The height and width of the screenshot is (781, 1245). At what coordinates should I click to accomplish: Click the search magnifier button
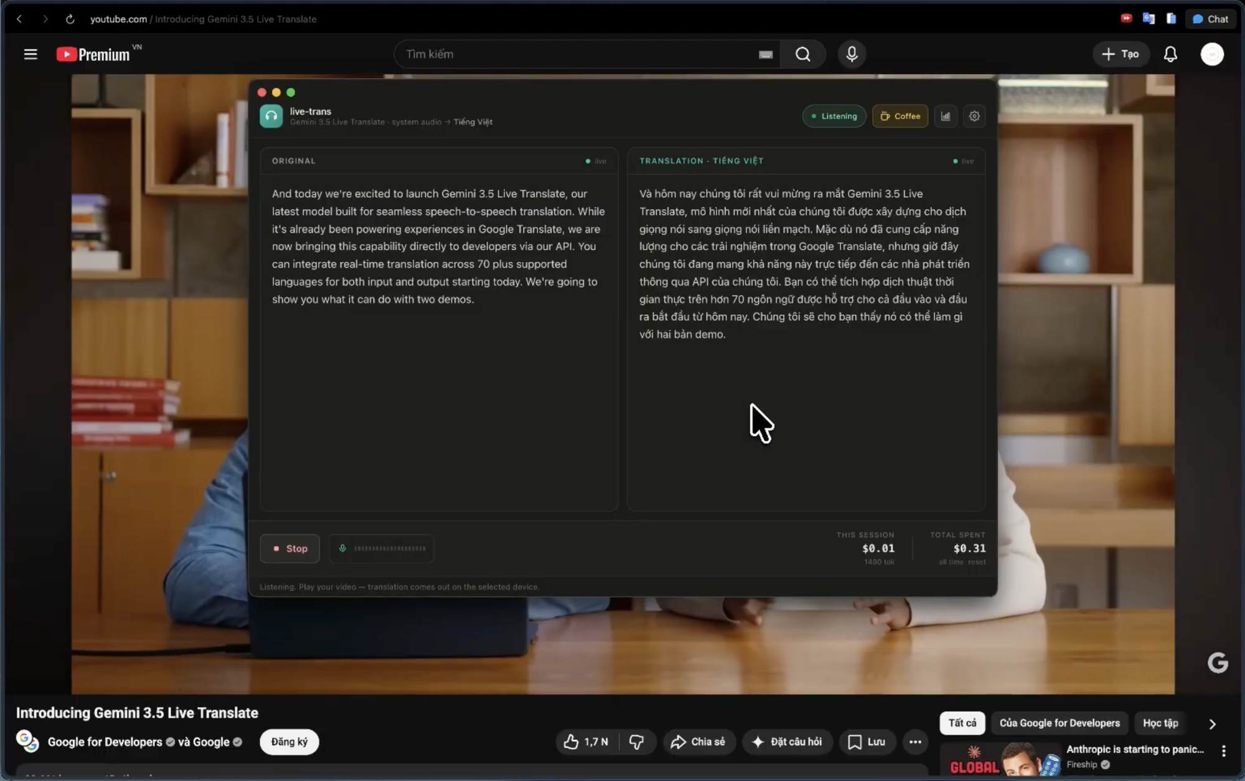[803, 54]
